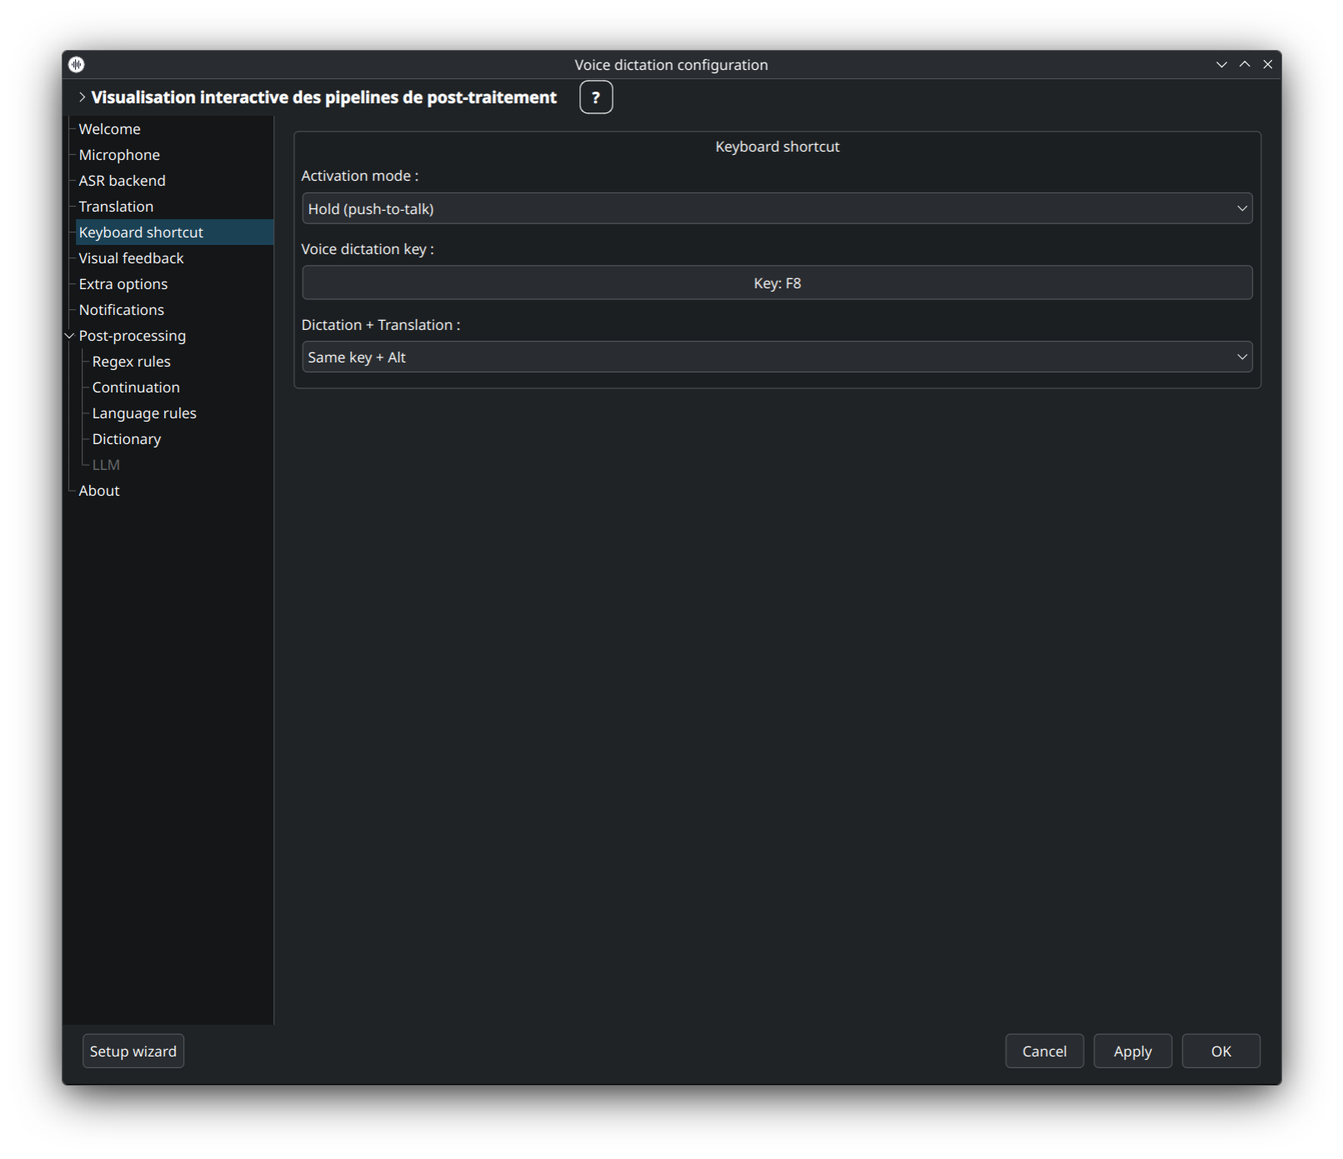Go to Extra options
The height and width of the screenshot is (1159, 1343).
click(x=123, y=284)
